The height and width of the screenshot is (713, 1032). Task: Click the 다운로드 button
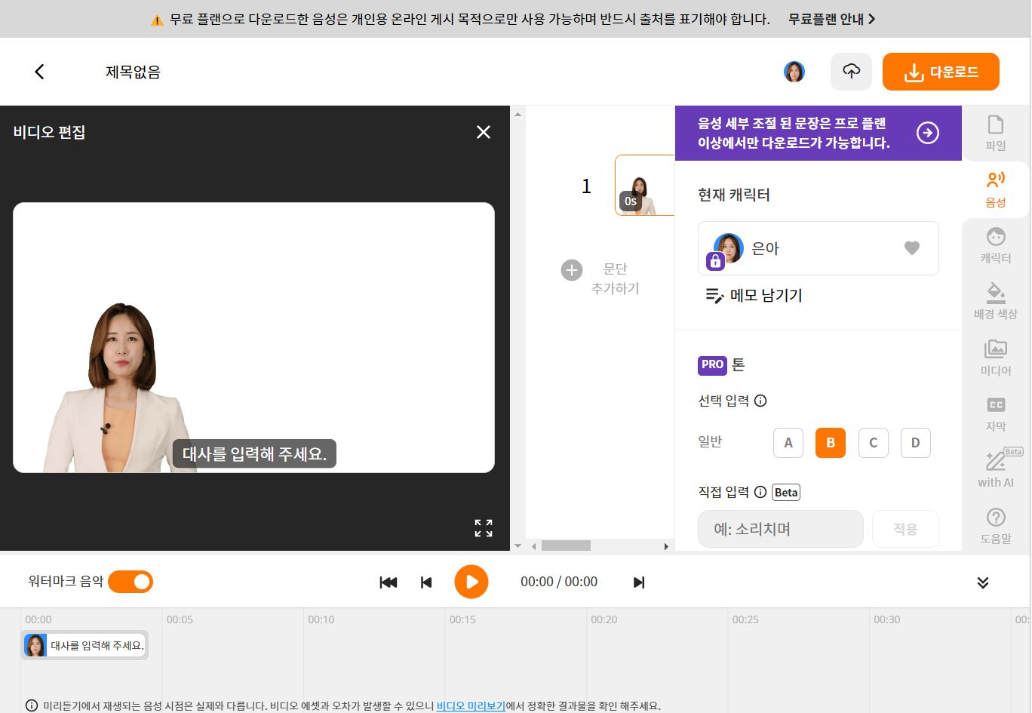[941, 71]
